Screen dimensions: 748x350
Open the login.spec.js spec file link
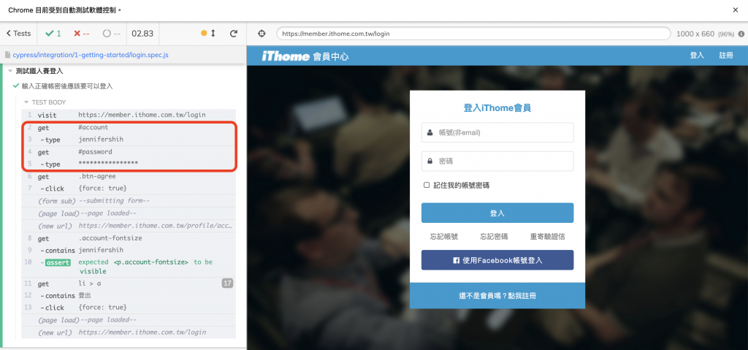pyautogui.click(x=91, y=55)
